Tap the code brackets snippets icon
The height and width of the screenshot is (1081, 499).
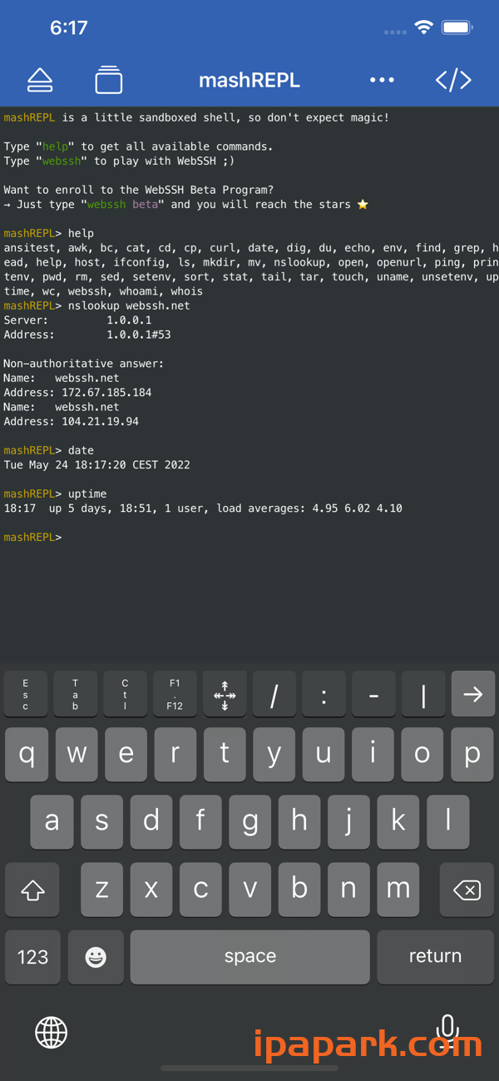pos(453,80)
